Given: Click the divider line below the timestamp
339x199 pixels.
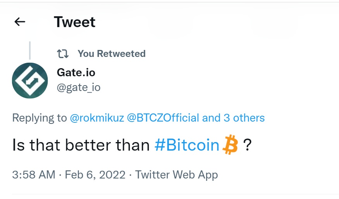Looking at the screenshot, I should tap(175, 194).
